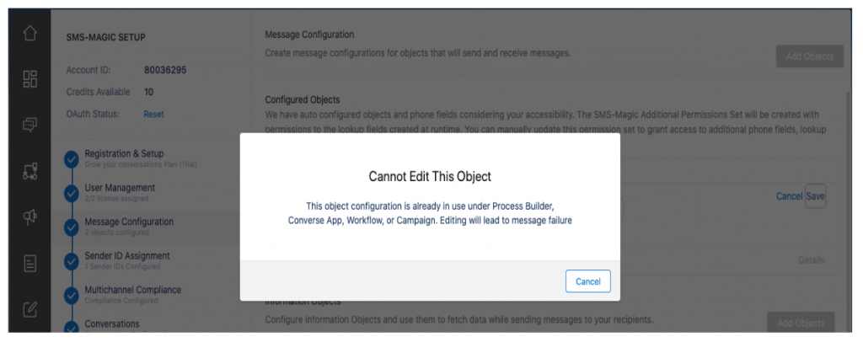Open the conversations chat icon
863x342 pixels.
tap(29, 126)
